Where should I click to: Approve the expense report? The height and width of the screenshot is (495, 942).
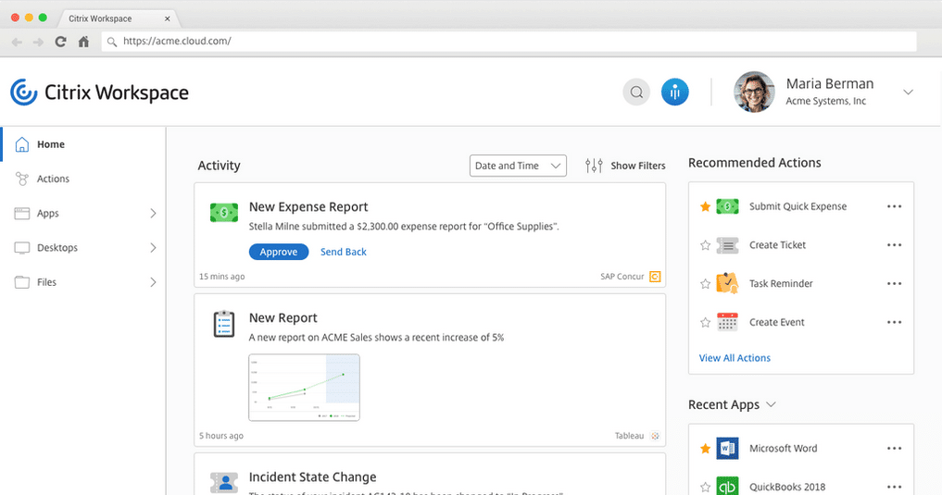point(279,252)
